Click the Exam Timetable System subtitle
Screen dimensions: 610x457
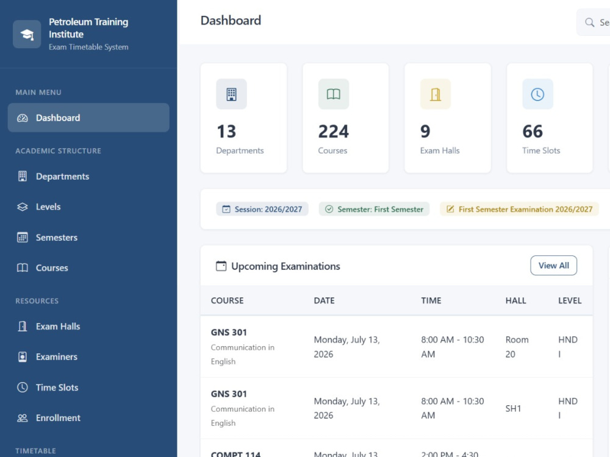tap(88, 47)
